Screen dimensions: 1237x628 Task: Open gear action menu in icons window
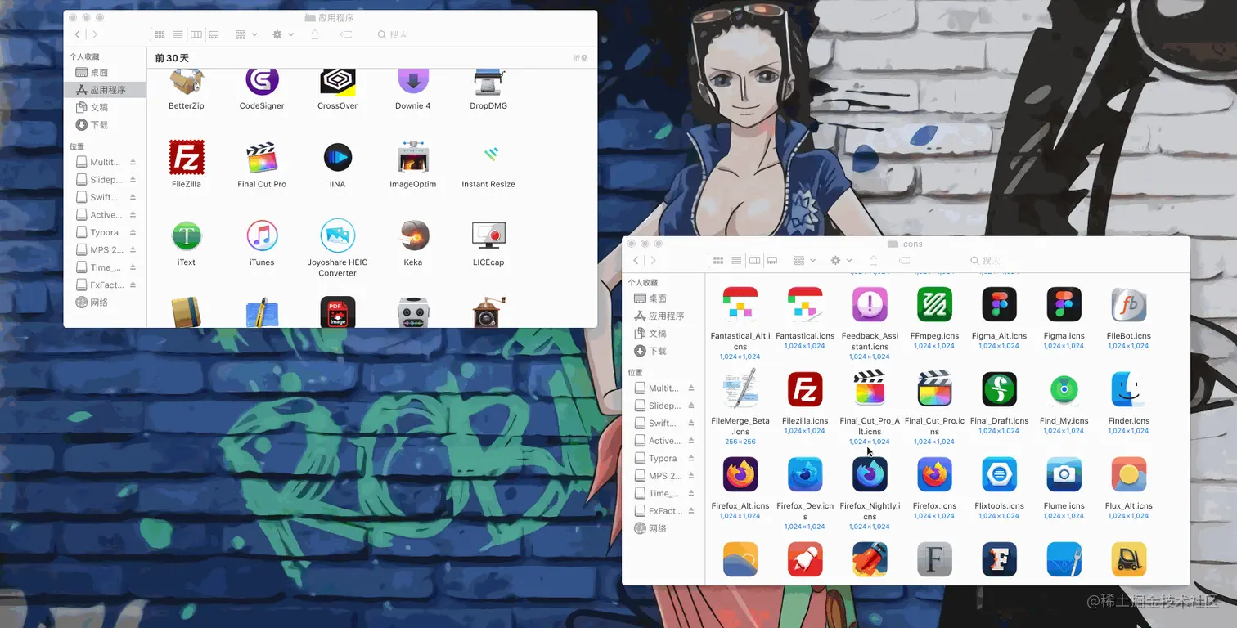[x=840, y=260]
